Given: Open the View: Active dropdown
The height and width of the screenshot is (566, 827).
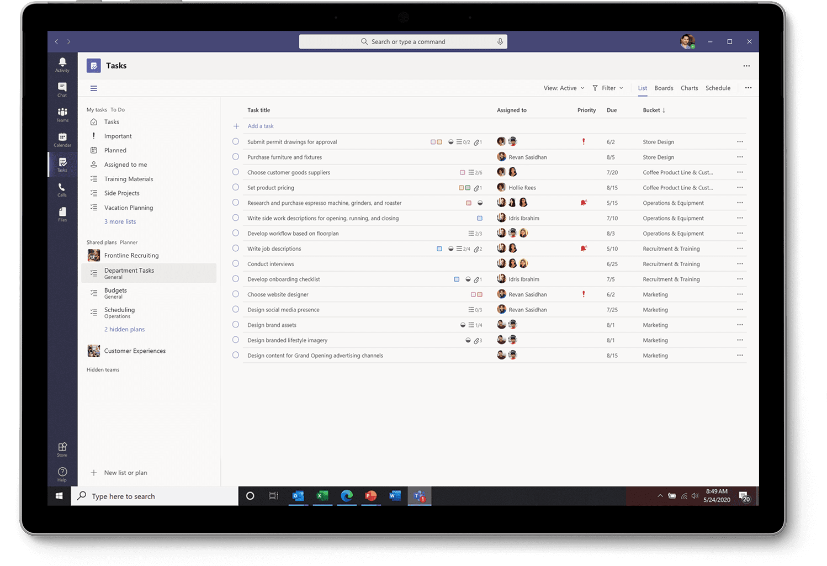Looking at the screenshot, I should click(x=564, y=88).
